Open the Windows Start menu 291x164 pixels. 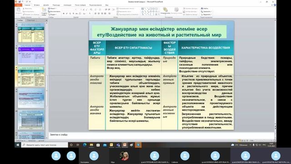click(18, 145)
